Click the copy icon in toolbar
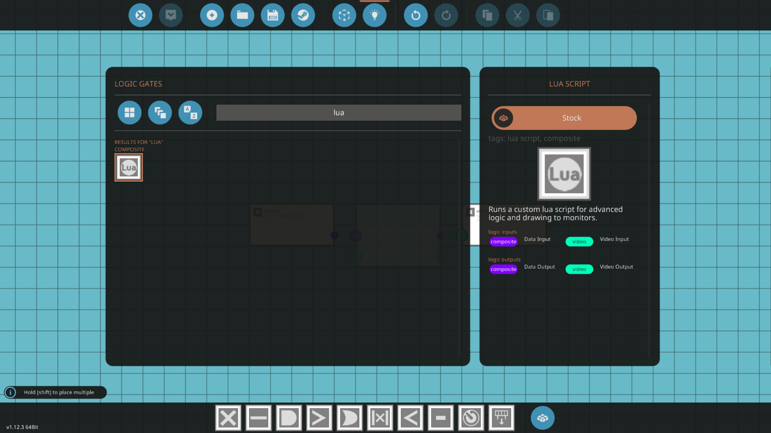 pos(487,15)
